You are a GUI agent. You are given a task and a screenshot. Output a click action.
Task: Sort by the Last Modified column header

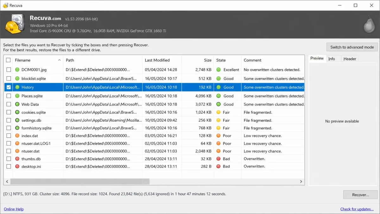(x=162, y=60)
